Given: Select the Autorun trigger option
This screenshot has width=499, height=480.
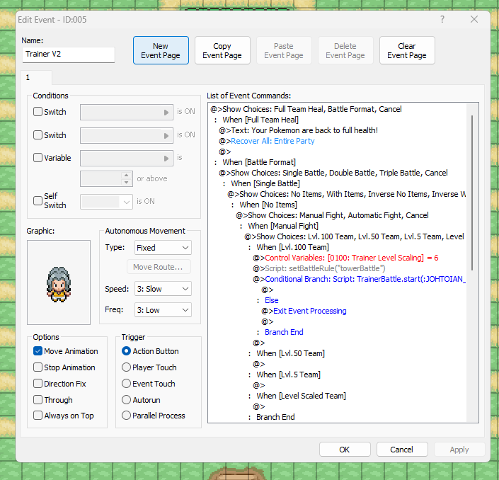Looking at the screenshot, I should click(127, 400).
